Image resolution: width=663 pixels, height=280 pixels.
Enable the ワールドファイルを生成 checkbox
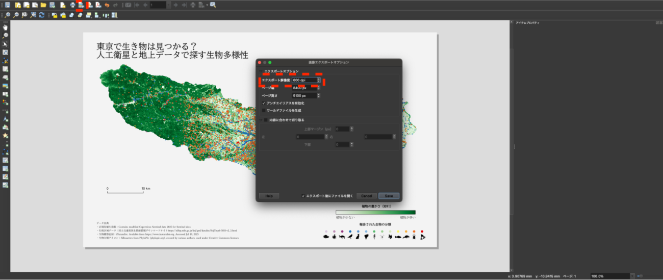(x=264, y=110)
